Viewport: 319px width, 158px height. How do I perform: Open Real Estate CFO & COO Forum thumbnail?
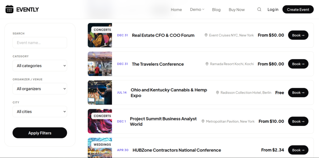point(100,35)
